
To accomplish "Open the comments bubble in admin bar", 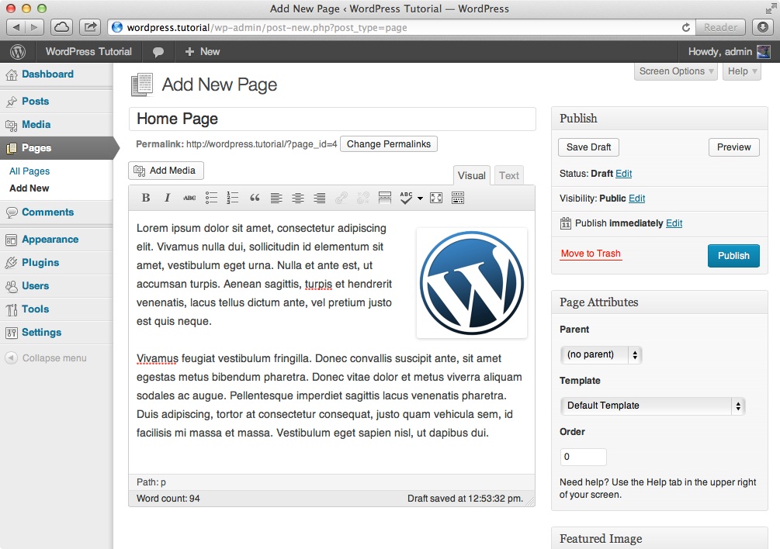I will coord(158,52).
